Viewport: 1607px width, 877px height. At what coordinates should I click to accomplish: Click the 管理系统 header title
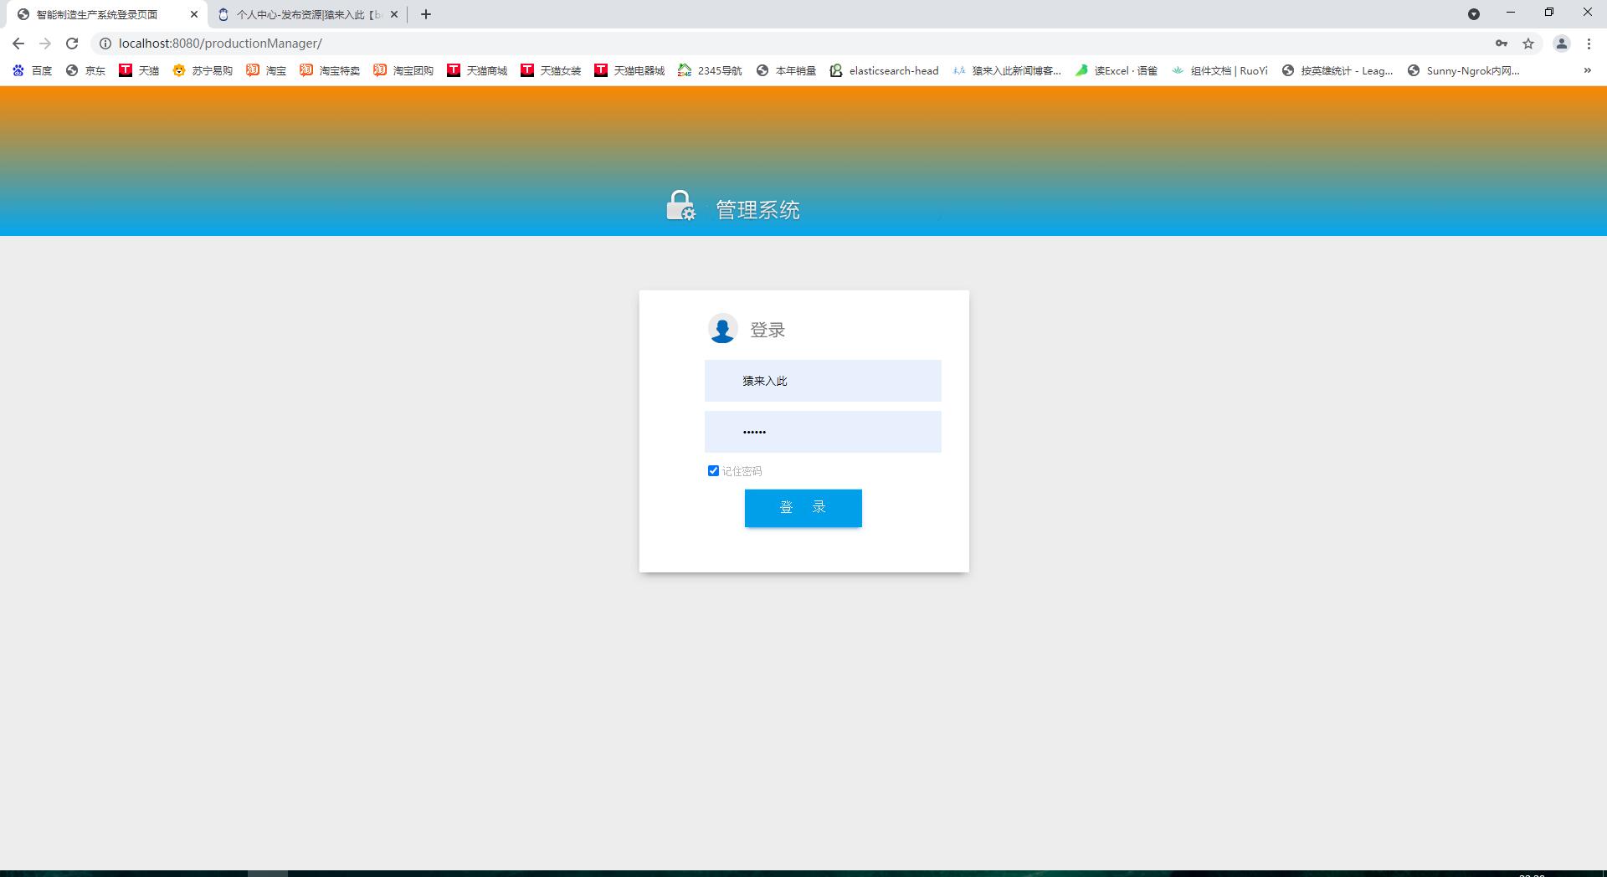(x=758, y=210)
